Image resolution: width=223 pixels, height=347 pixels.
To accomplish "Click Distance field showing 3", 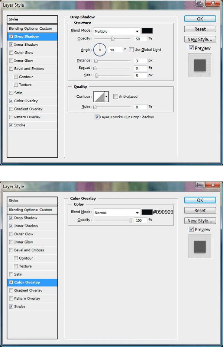I will [140, 61].
